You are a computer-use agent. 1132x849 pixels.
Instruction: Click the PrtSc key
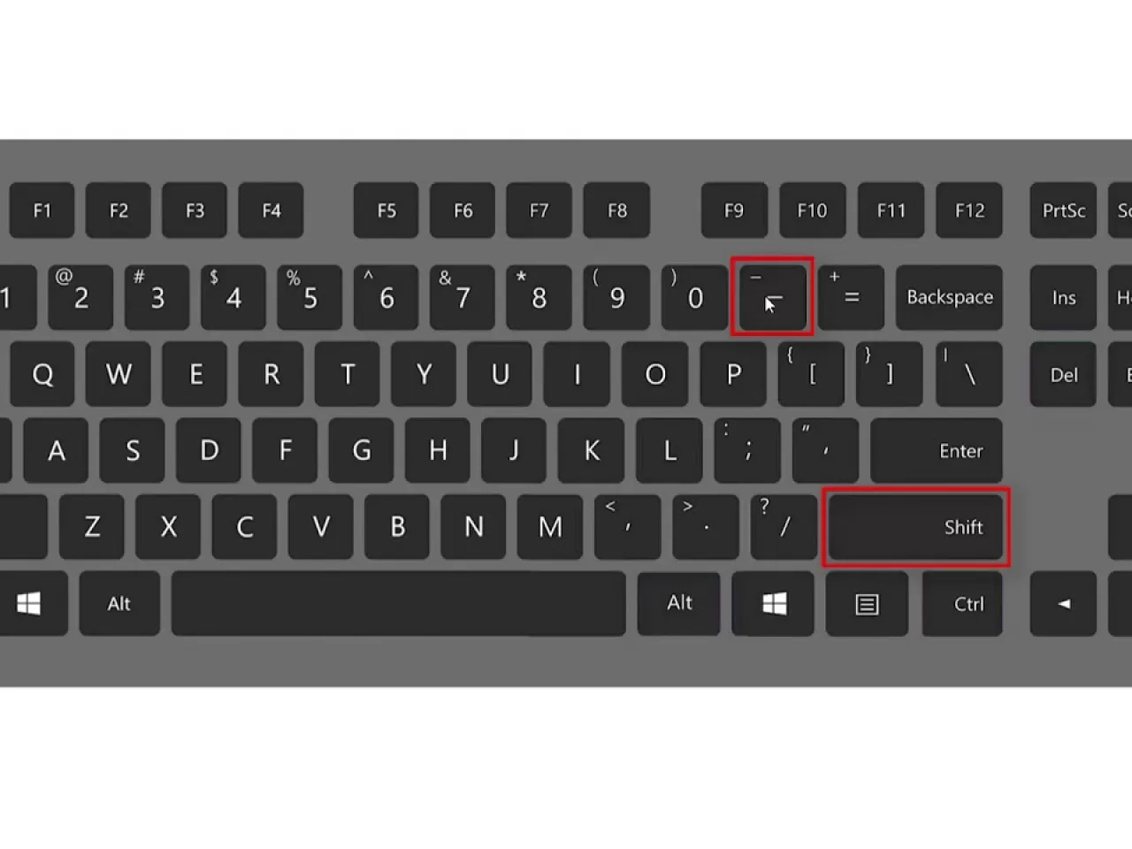coord(1064,210)
